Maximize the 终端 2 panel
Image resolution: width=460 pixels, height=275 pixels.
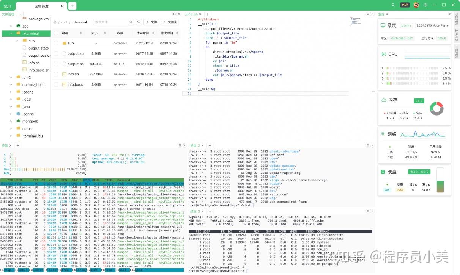click(367, 145)
